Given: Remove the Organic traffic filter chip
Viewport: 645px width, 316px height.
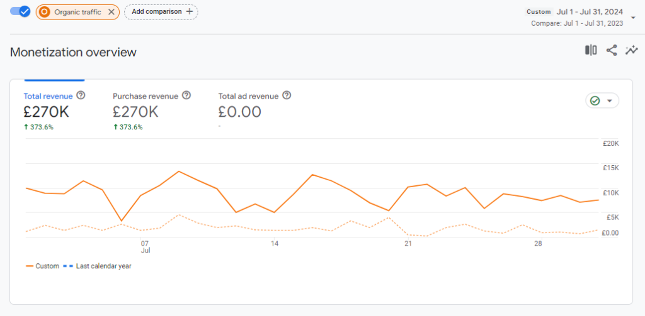Looking at the screenshot, I should (x=111, y=11).
